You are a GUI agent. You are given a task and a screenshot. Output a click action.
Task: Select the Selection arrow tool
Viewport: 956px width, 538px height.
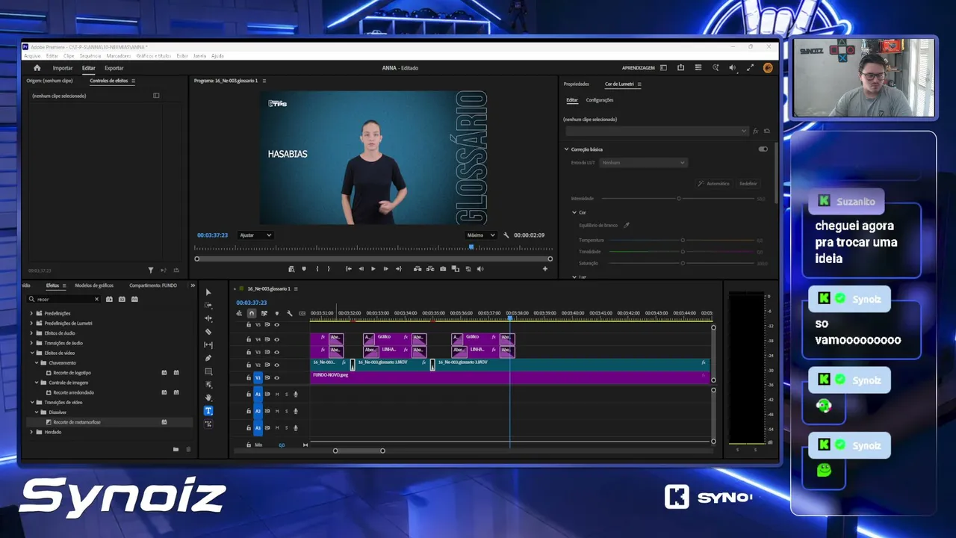tap(208, 292)
